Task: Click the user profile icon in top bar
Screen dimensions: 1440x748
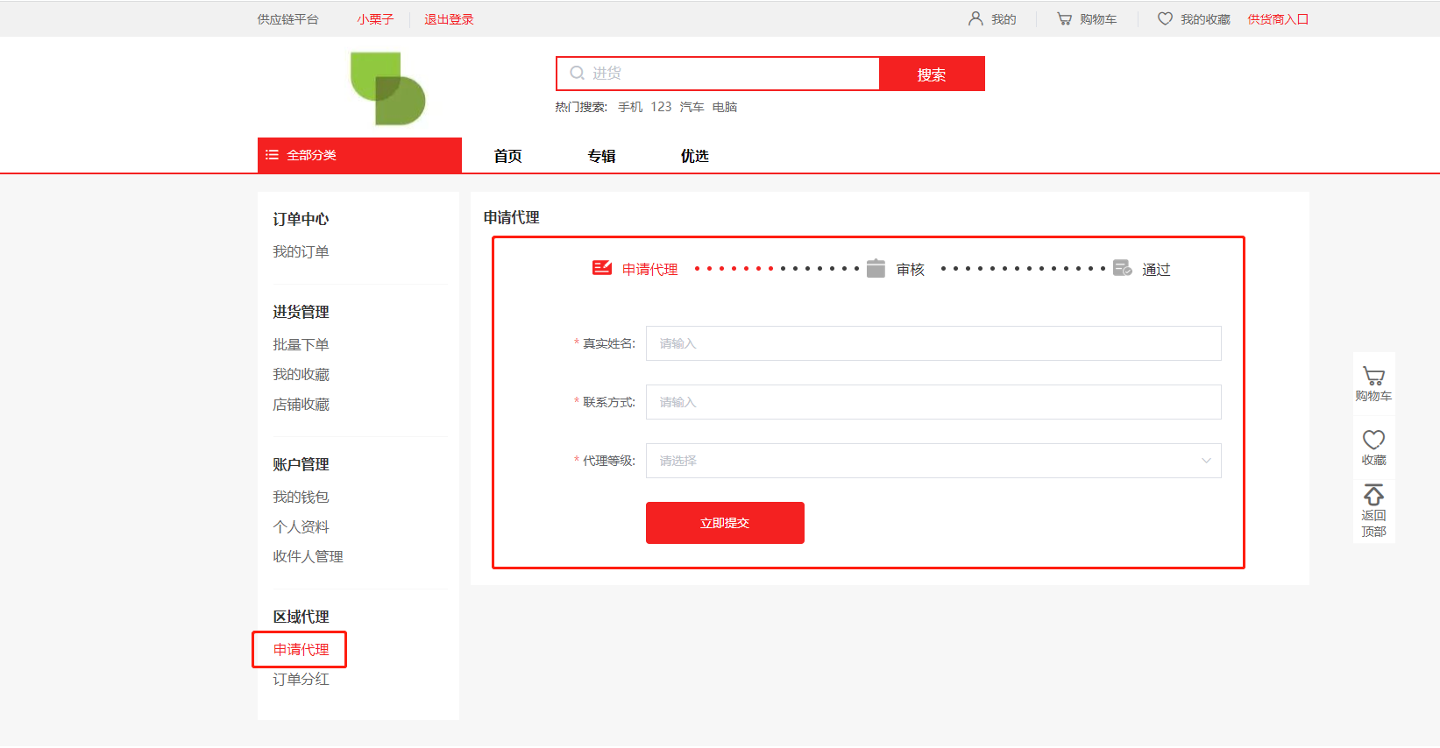Action: 975,18
